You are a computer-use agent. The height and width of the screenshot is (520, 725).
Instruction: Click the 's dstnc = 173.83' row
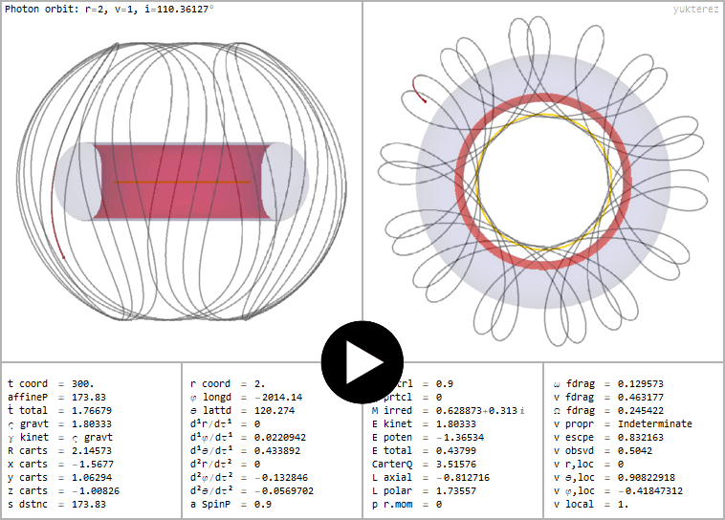(56, 505)
